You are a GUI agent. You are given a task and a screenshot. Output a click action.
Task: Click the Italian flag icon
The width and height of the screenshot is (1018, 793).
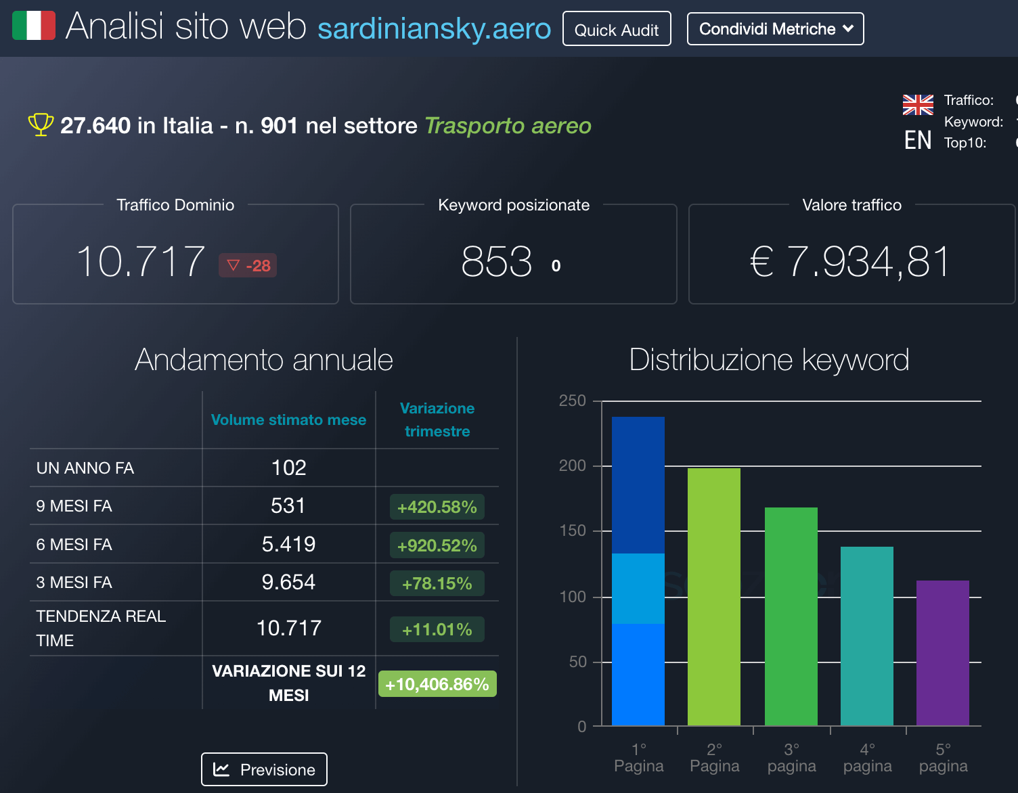point(34,26)
